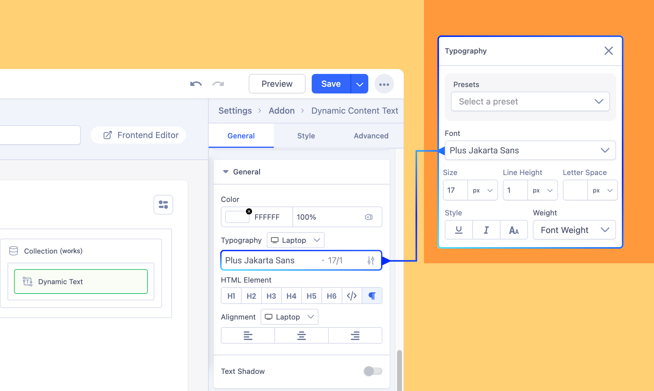This screenshot has height=391, width=654.
Task: Toggle the Text Shadow switch
Action: tap(373, 371)
